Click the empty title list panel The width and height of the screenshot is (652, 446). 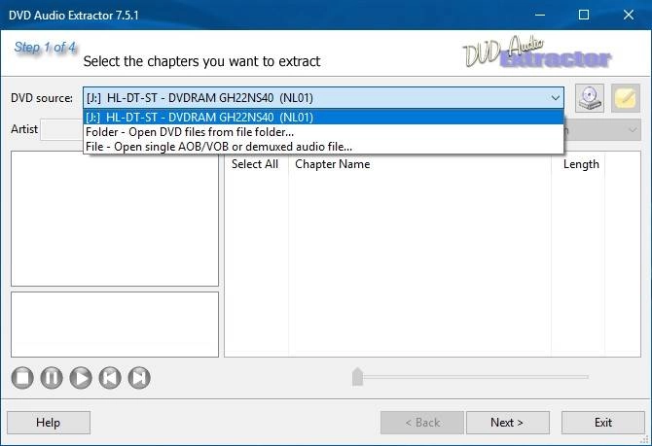(115, 219)
